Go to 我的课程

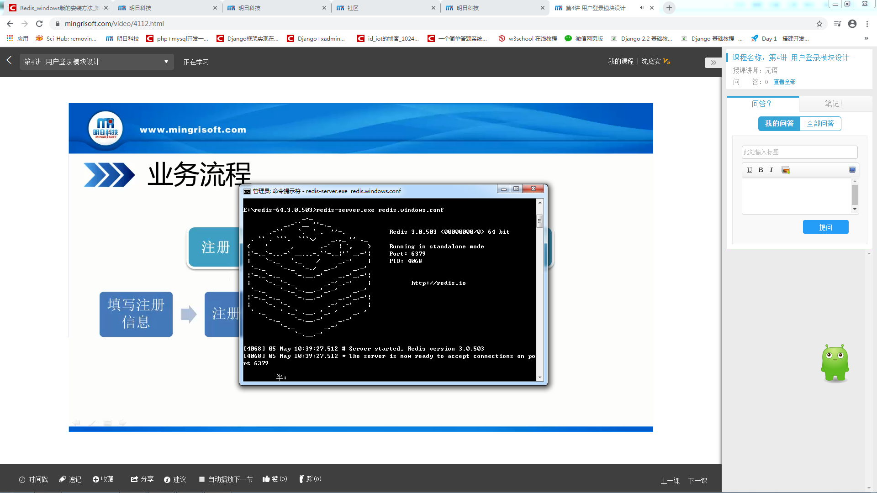(x=621, y=61)
